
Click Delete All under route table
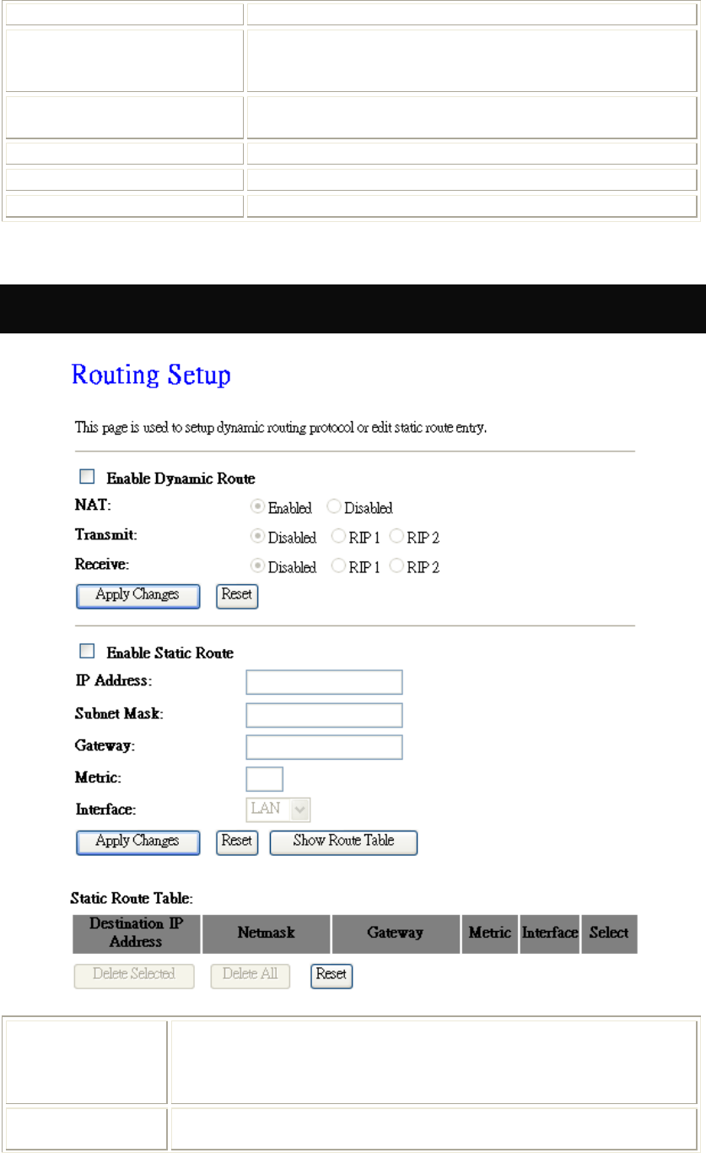tap(250, 975)
